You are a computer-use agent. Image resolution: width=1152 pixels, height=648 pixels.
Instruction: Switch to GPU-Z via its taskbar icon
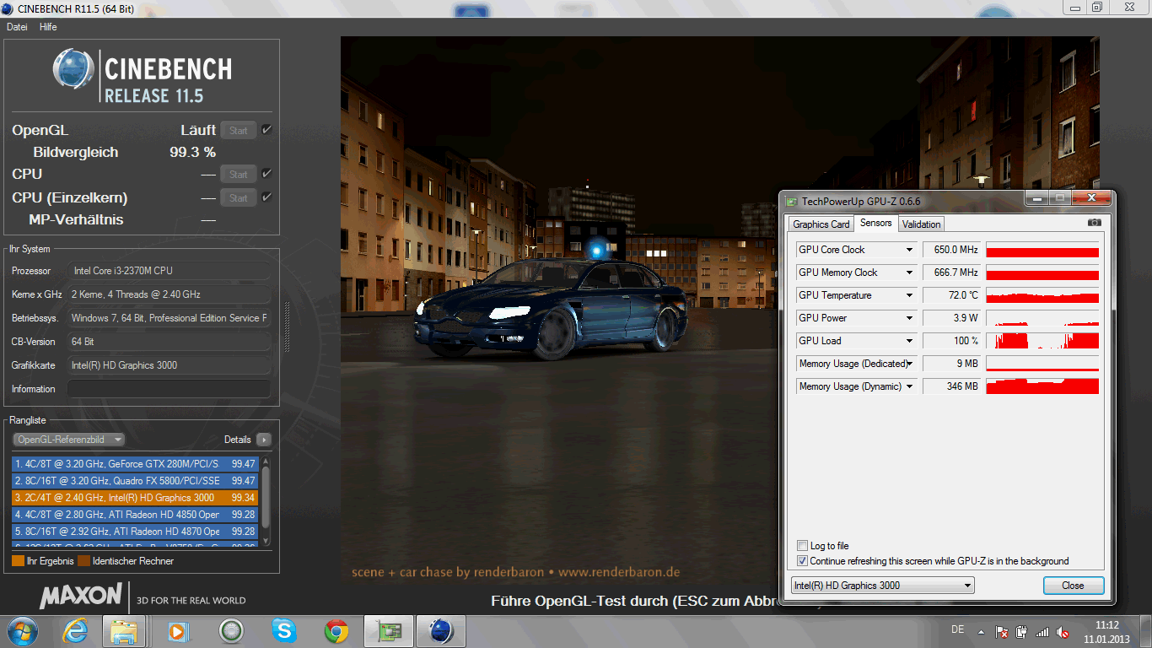[x=388, y=630]
